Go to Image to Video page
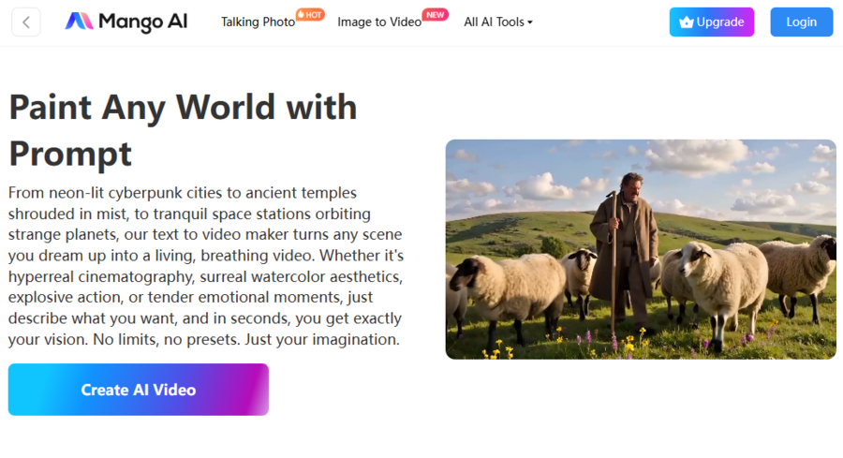 tap(378, 22)
